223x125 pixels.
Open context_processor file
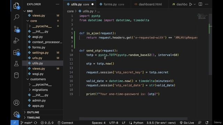(47, 42)
